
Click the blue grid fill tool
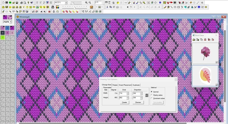pos(199,7)
